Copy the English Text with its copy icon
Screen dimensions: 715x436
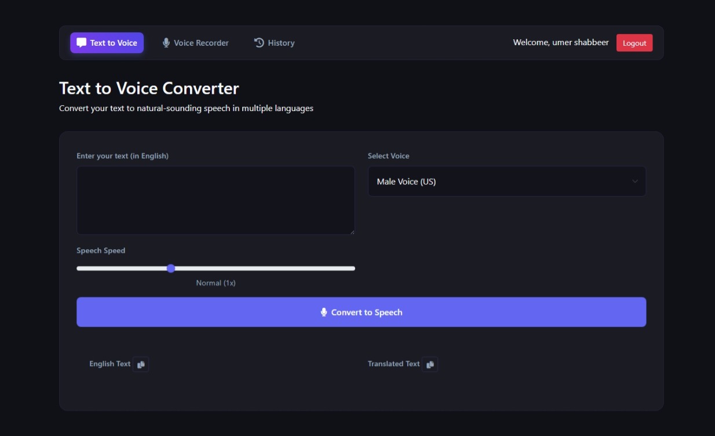tap(141, 364)
